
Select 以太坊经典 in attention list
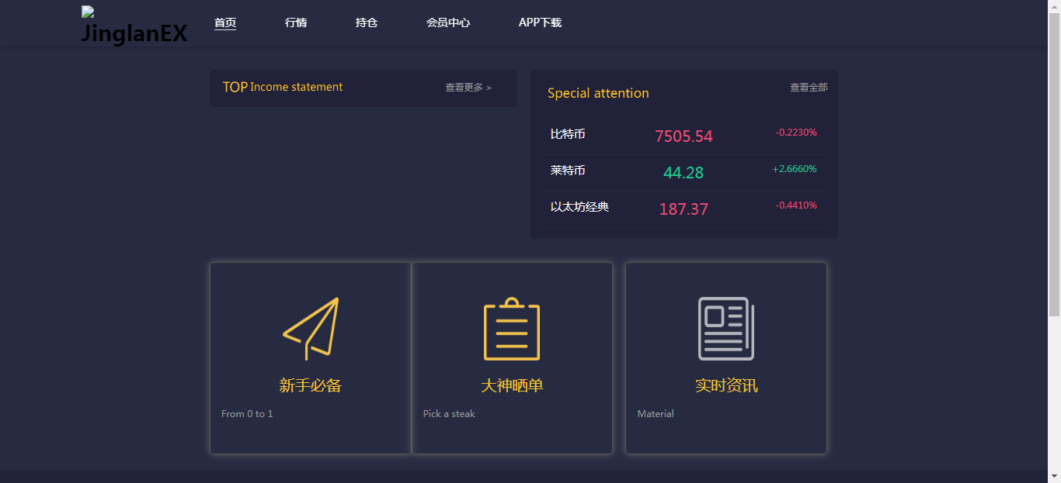(579, 207)
